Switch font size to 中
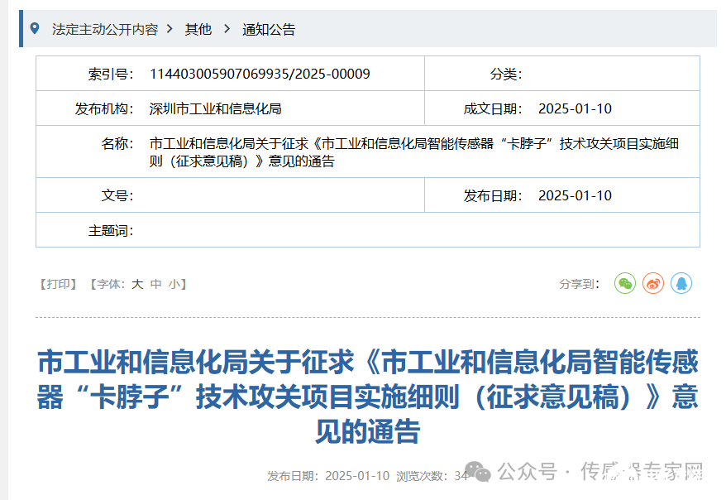The height and width of the screenshot is (500, 726). tap(156, 283)
